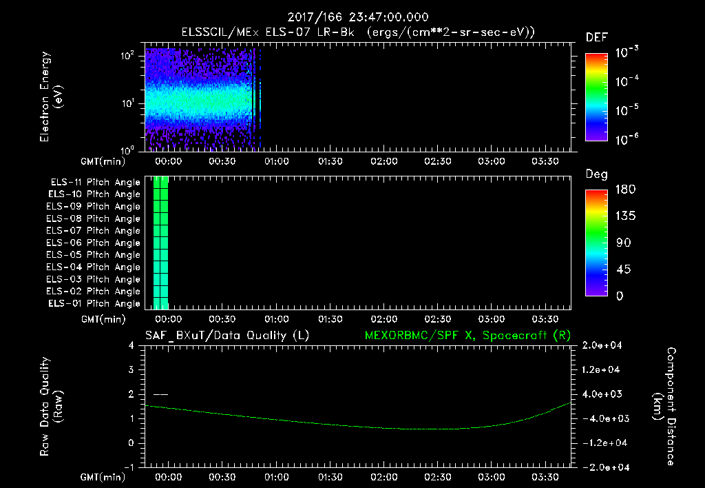Click GMT(min) beneath the spectrogram panel
The image size is (705, 488).
[103, 161]
